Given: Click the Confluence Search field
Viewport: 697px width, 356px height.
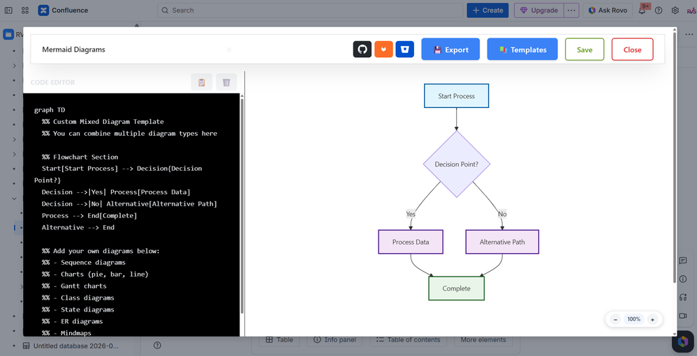Looking at the screenshot, I should click(x=309, y=10).
